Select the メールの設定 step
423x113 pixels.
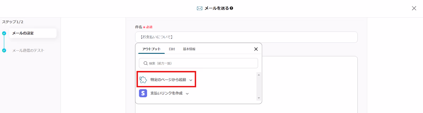click(33, 33)
